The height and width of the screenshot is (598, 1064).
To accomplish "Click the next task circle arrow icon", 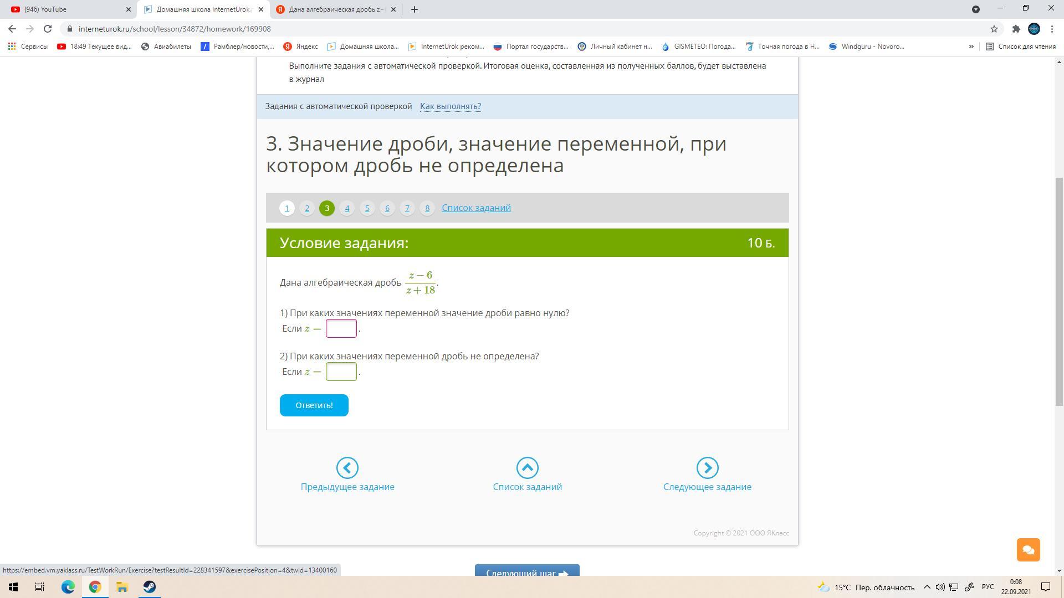I will [707, 468].
